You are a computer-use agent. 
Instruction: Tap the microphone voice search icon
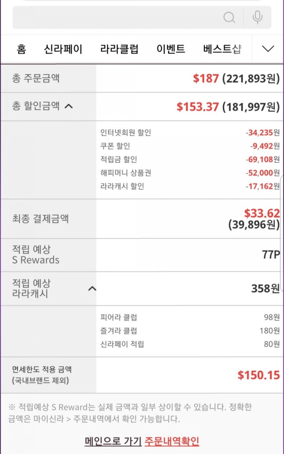[x=258, y=17]
